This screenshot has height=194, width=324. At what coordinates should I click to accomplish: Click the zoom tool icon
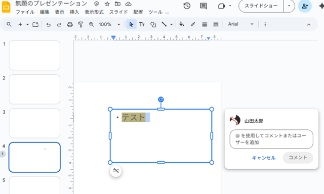click(x=91, y=24)
